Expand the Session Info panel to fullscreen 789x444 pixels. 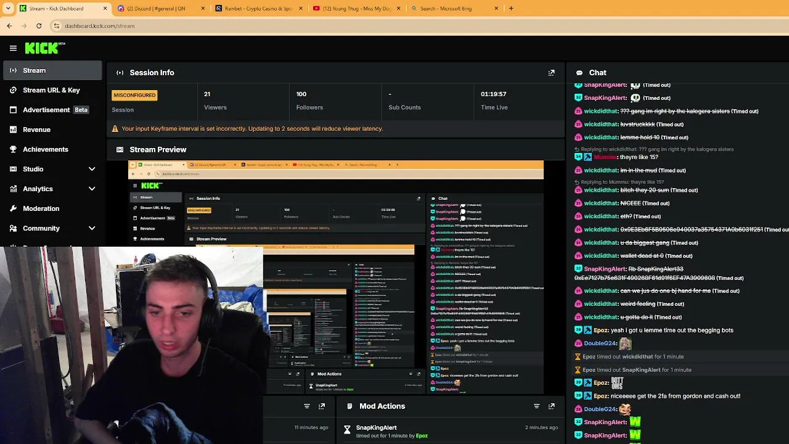click(551, 73)
